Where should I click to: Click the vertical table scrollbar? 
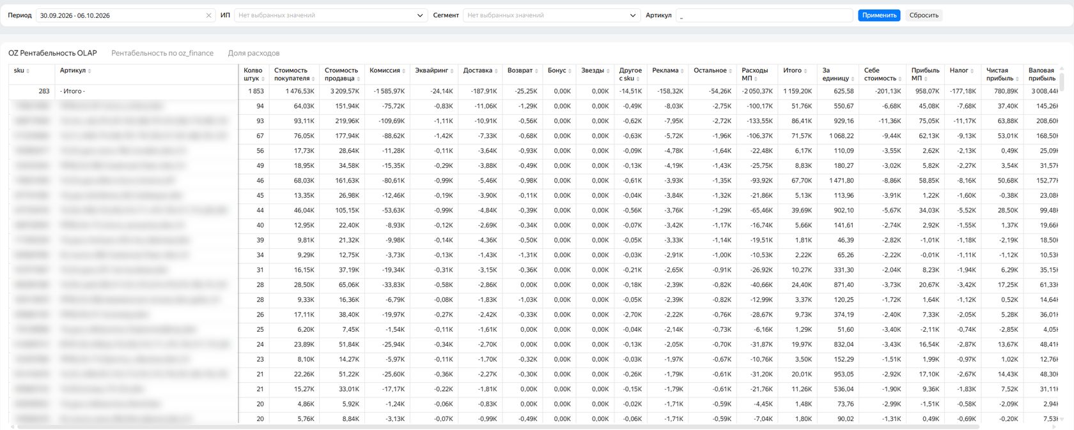tap(1062, 82)
